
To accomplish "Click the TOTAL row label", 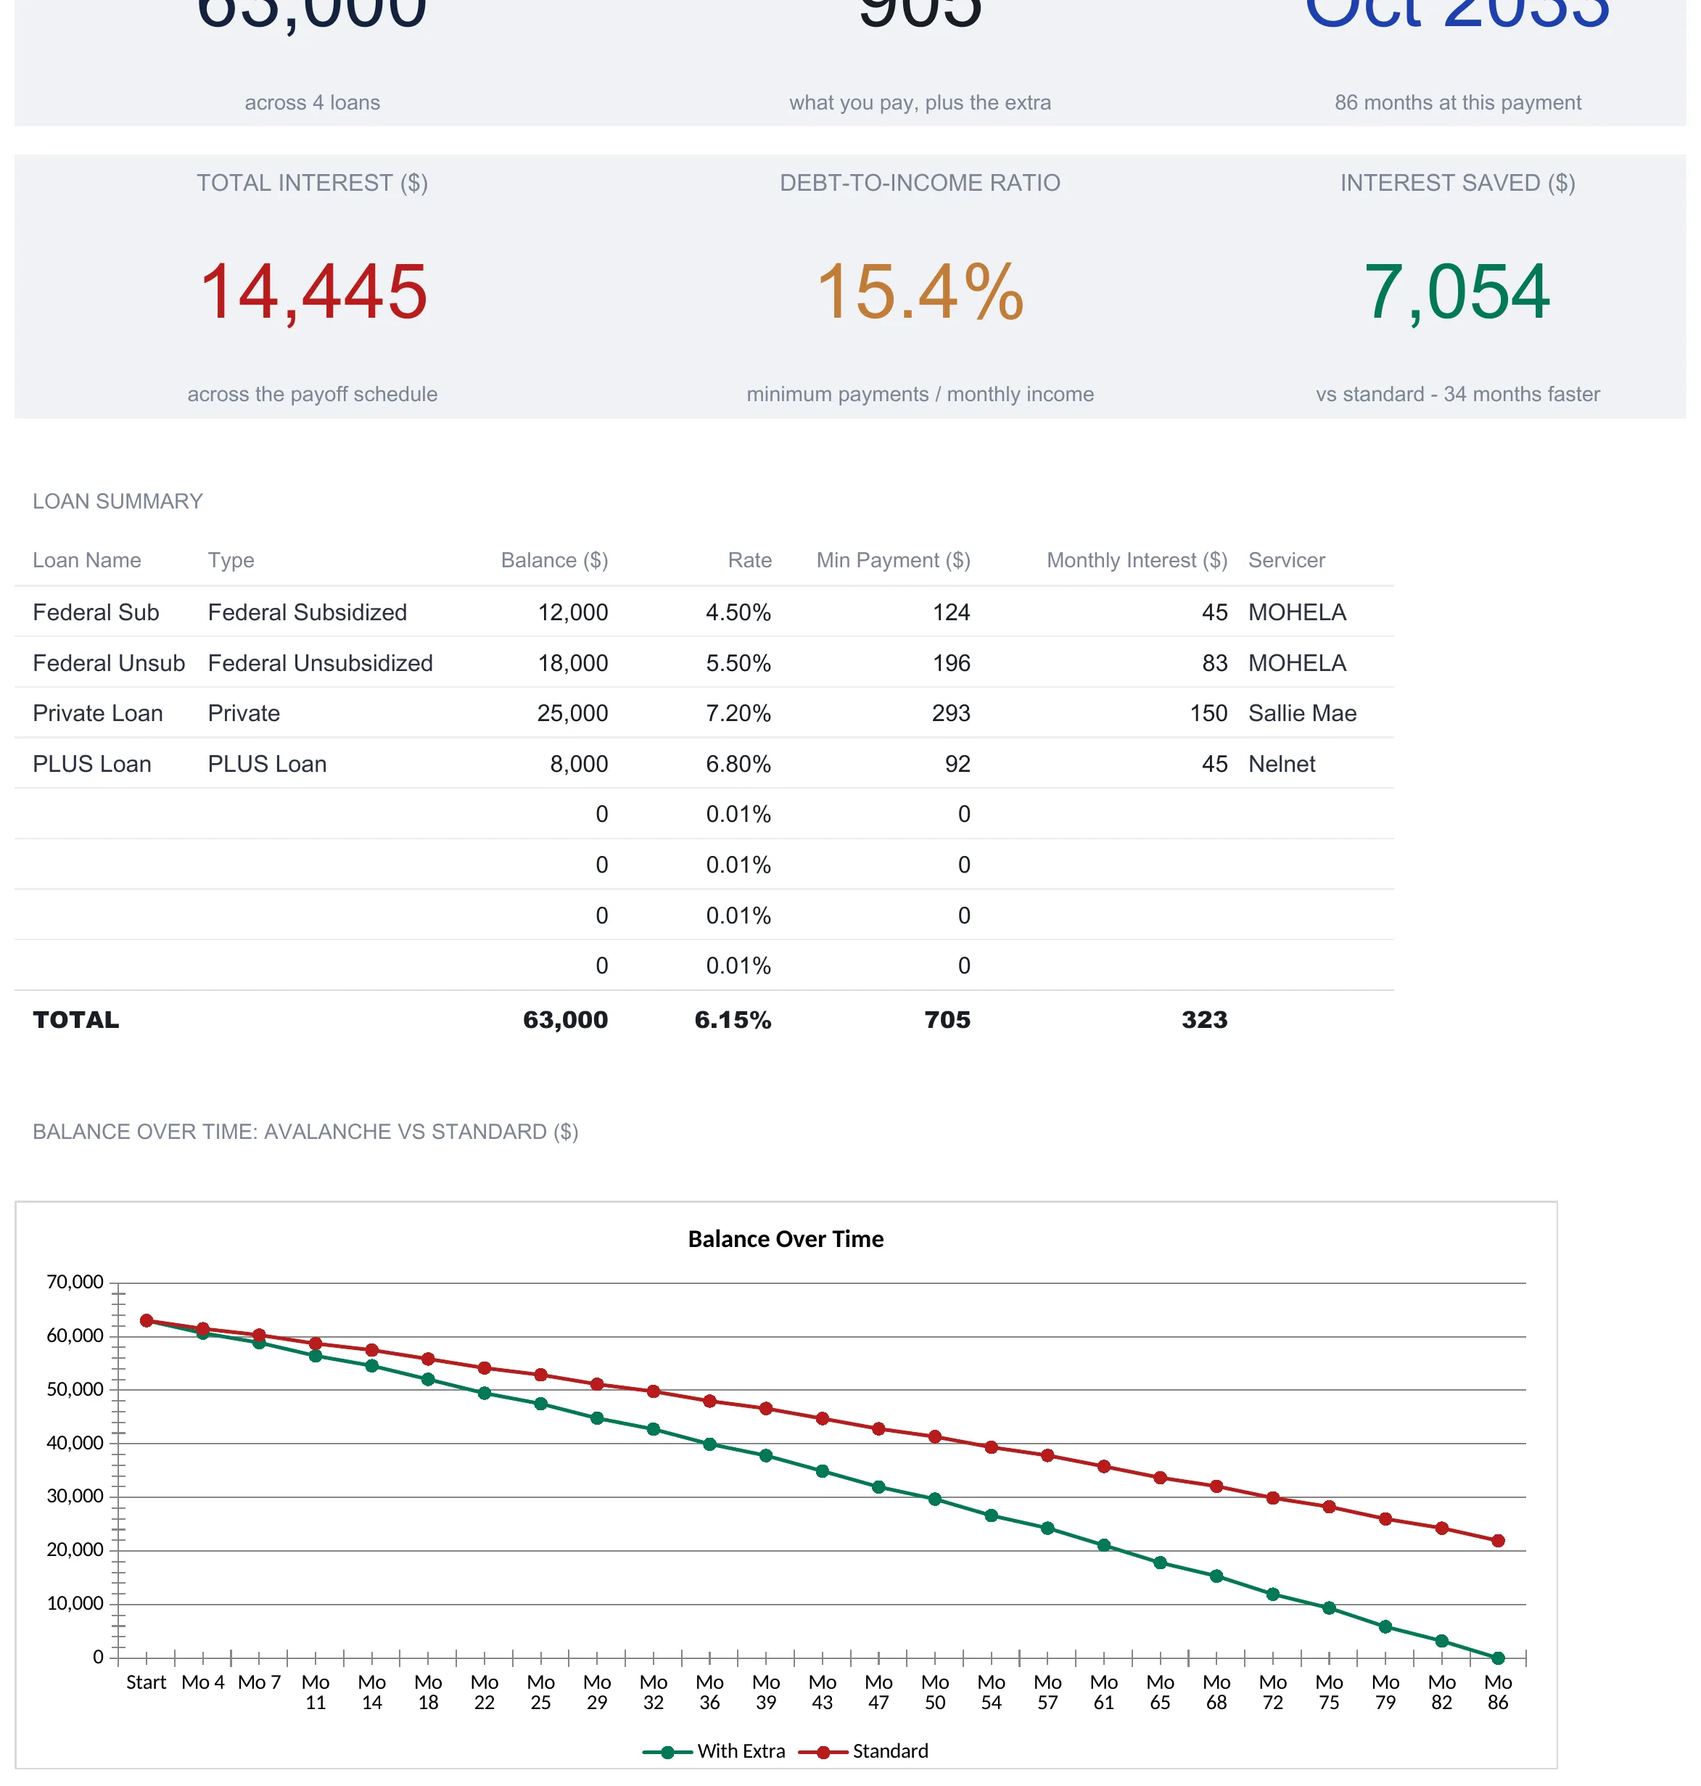I will (x=76, y=1020).
